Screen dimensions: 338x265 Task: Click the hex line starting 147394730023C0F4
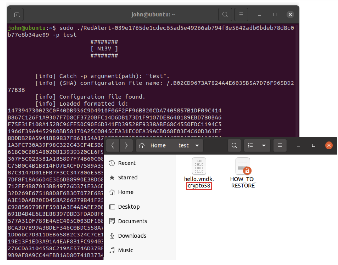tap(115, 111)
